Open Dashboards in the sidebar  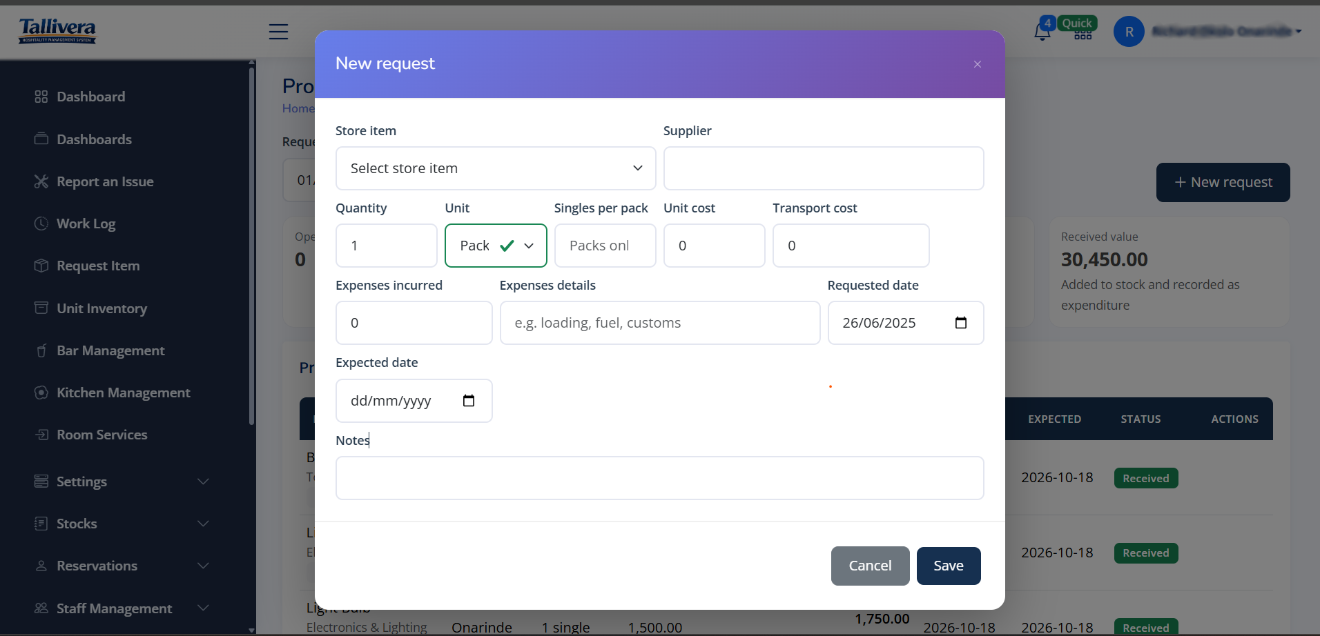[94, 139]
